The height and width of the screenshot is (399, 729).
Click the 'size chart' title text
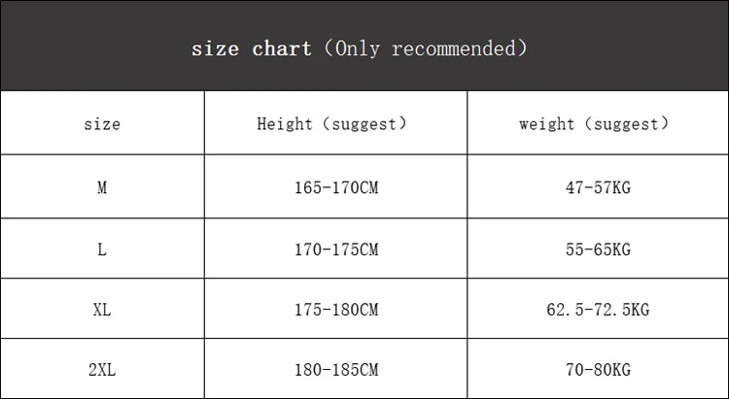[x=251, y=48]
